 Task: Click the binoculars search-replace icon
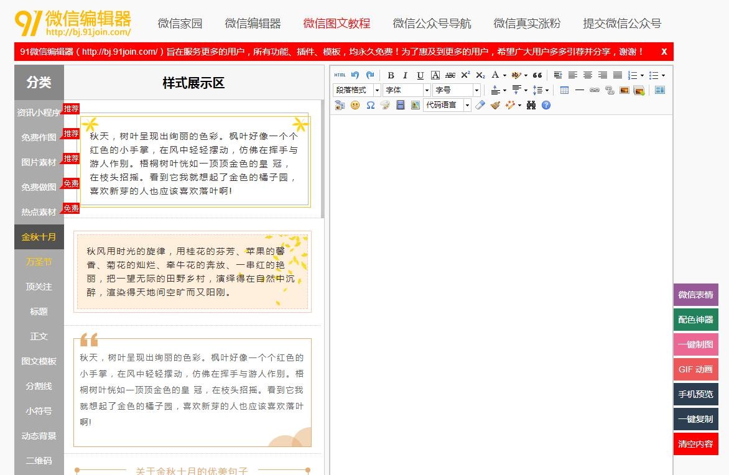[531, 105]
